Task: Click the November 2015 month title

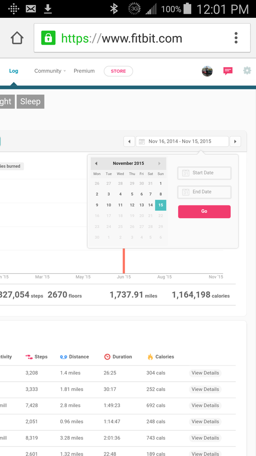Action: (x=128, y=163)
